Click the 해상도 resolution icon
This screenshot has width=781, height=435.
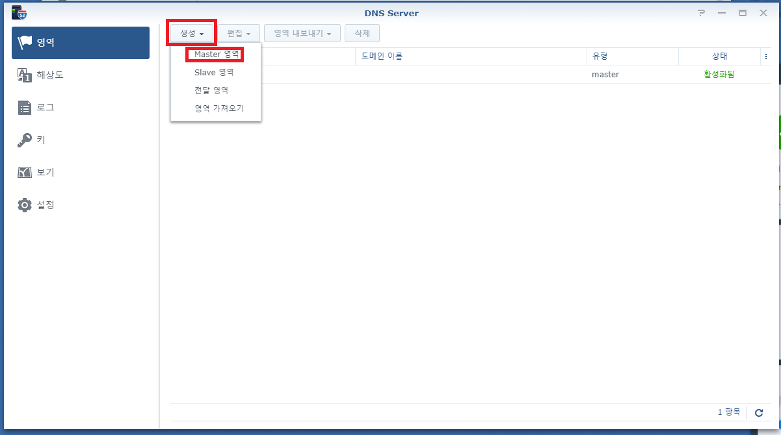(x=25, y=75)
